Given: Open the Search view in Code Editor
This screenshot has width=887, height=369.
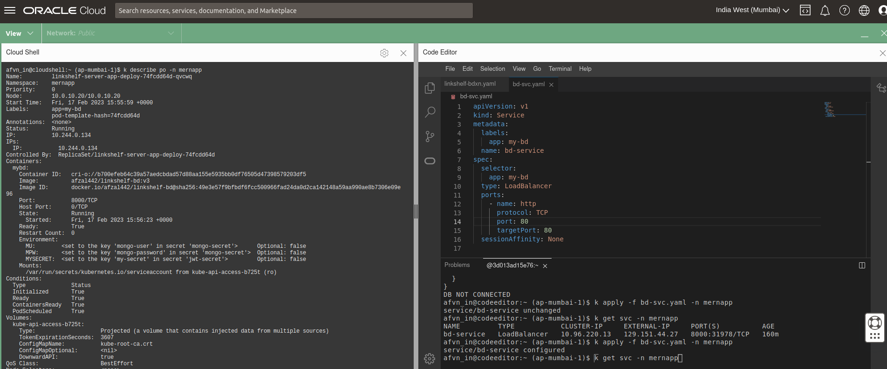Looking at the screenshot, I should click(430, 112).
